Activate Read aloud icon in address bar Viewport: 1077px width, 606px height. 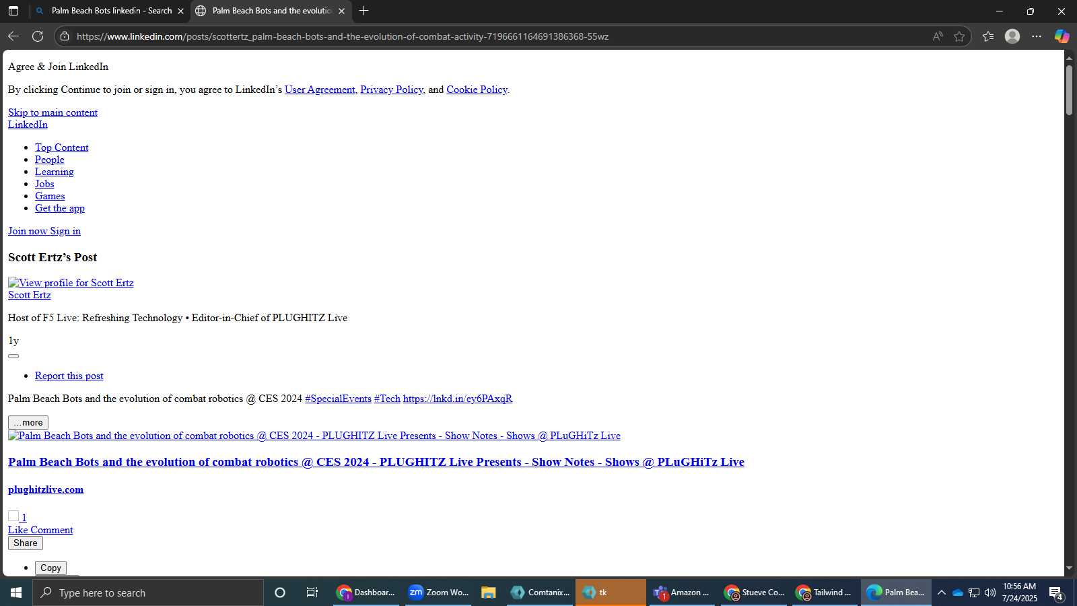pos(938,36)
